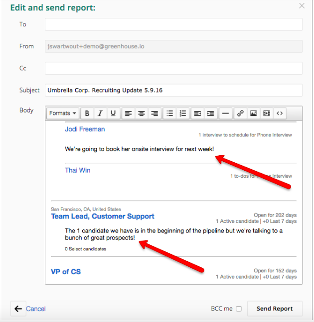This screenshot has height=322, width=314.
Task: Open Jodi Freeman candidate link
Action: pyautogui.click(x=85, y=129)
